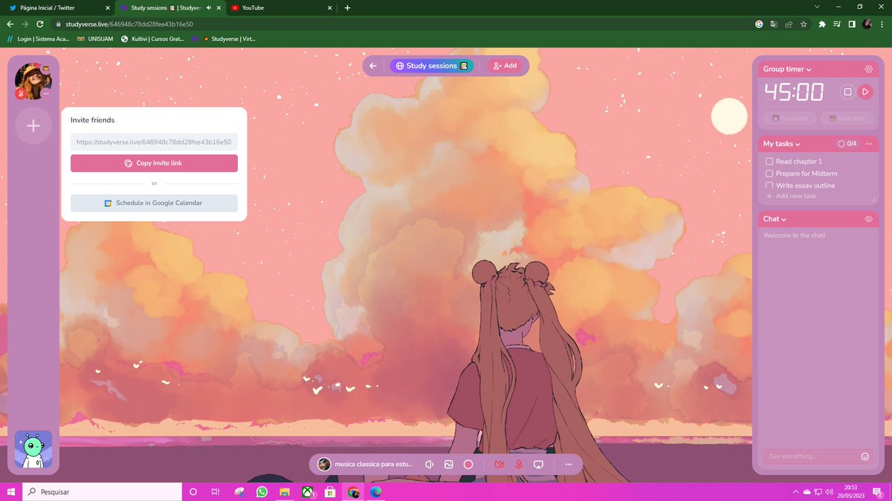This screenshot has width=892, height=501.
Task: Open the three-dot menu on profile avatar
Action: click(x=46, y=94)
